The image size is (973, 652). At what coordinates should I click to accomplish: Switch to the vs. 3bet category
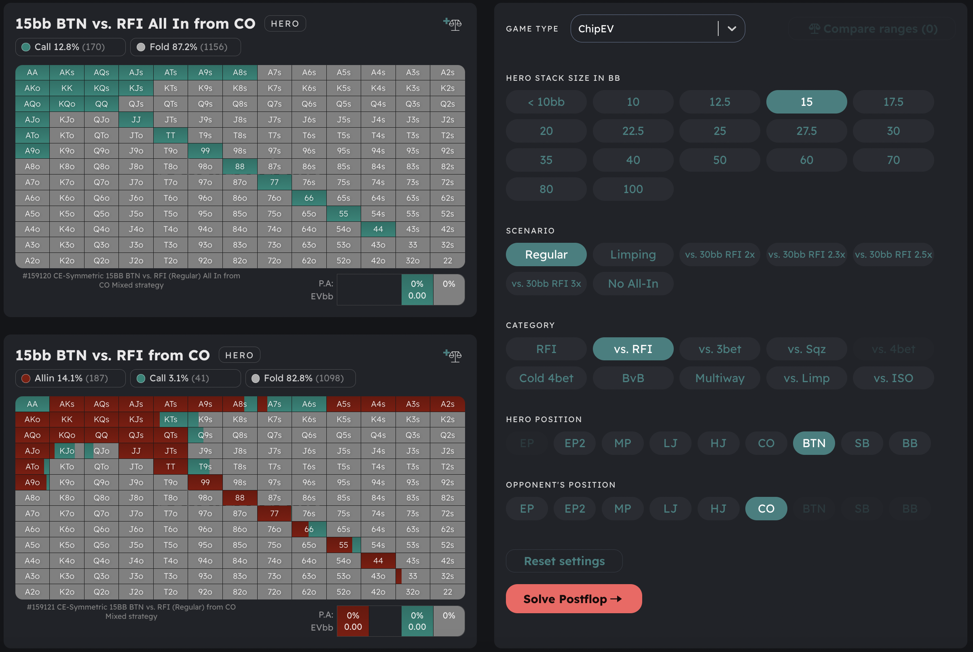[x=719, y=349]
